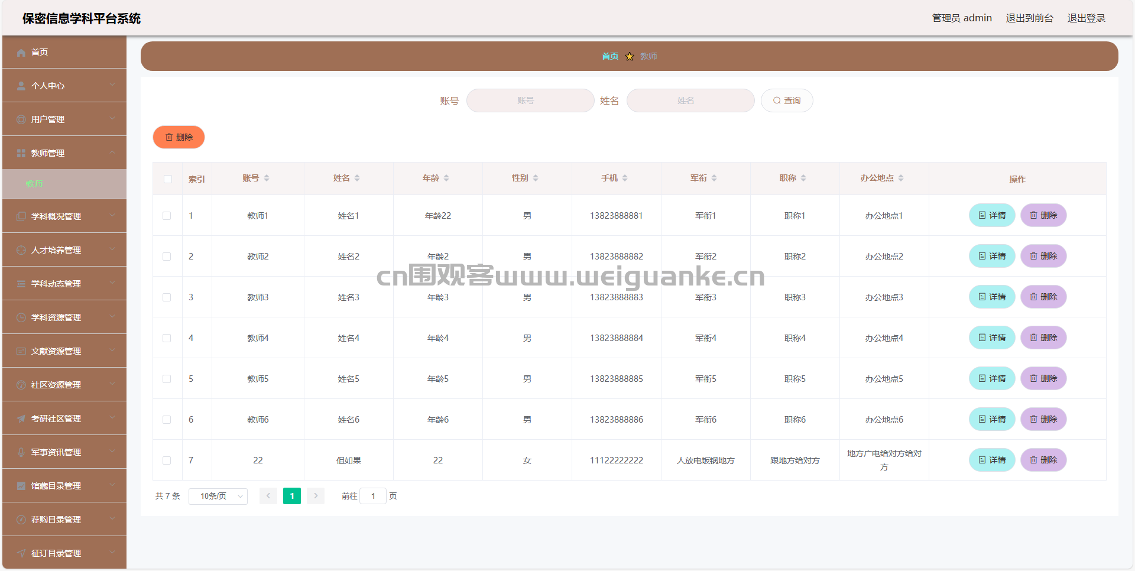Sort by 性别 using its sort arrows
Viewport: 1135px width, 571px height.
coord(536,179)
